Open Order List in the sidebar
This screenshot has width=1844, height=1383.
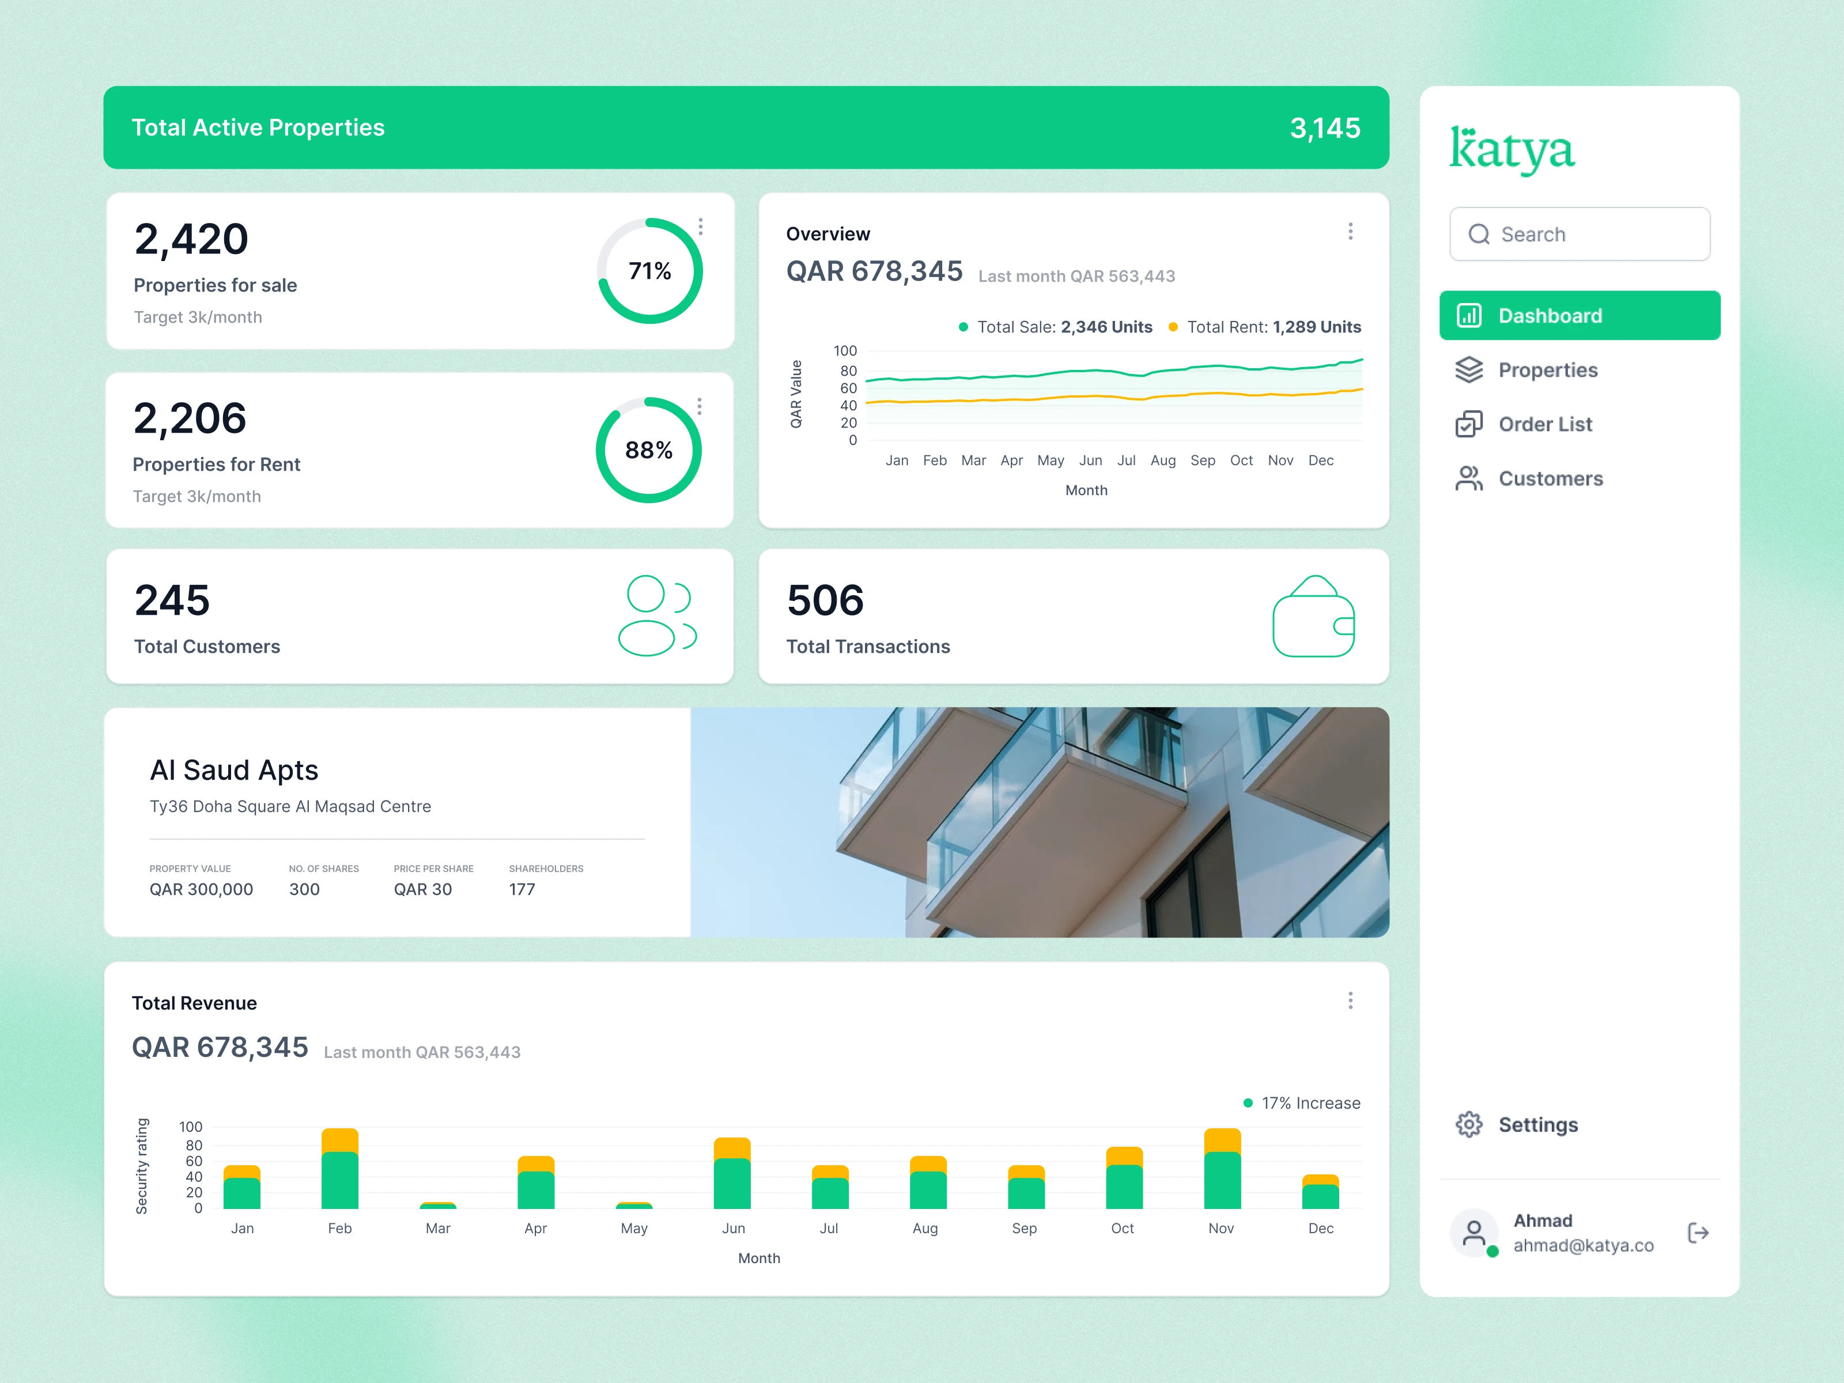(x=1580, y=424)
